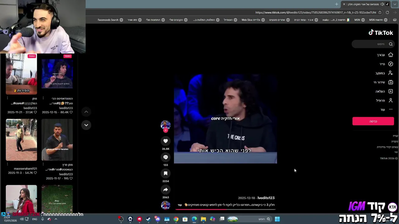Follow creator with red plus badge
Image resolution: width=399 pixels, height=224 pixels.
pyautogui.click(x=166, y=130)
